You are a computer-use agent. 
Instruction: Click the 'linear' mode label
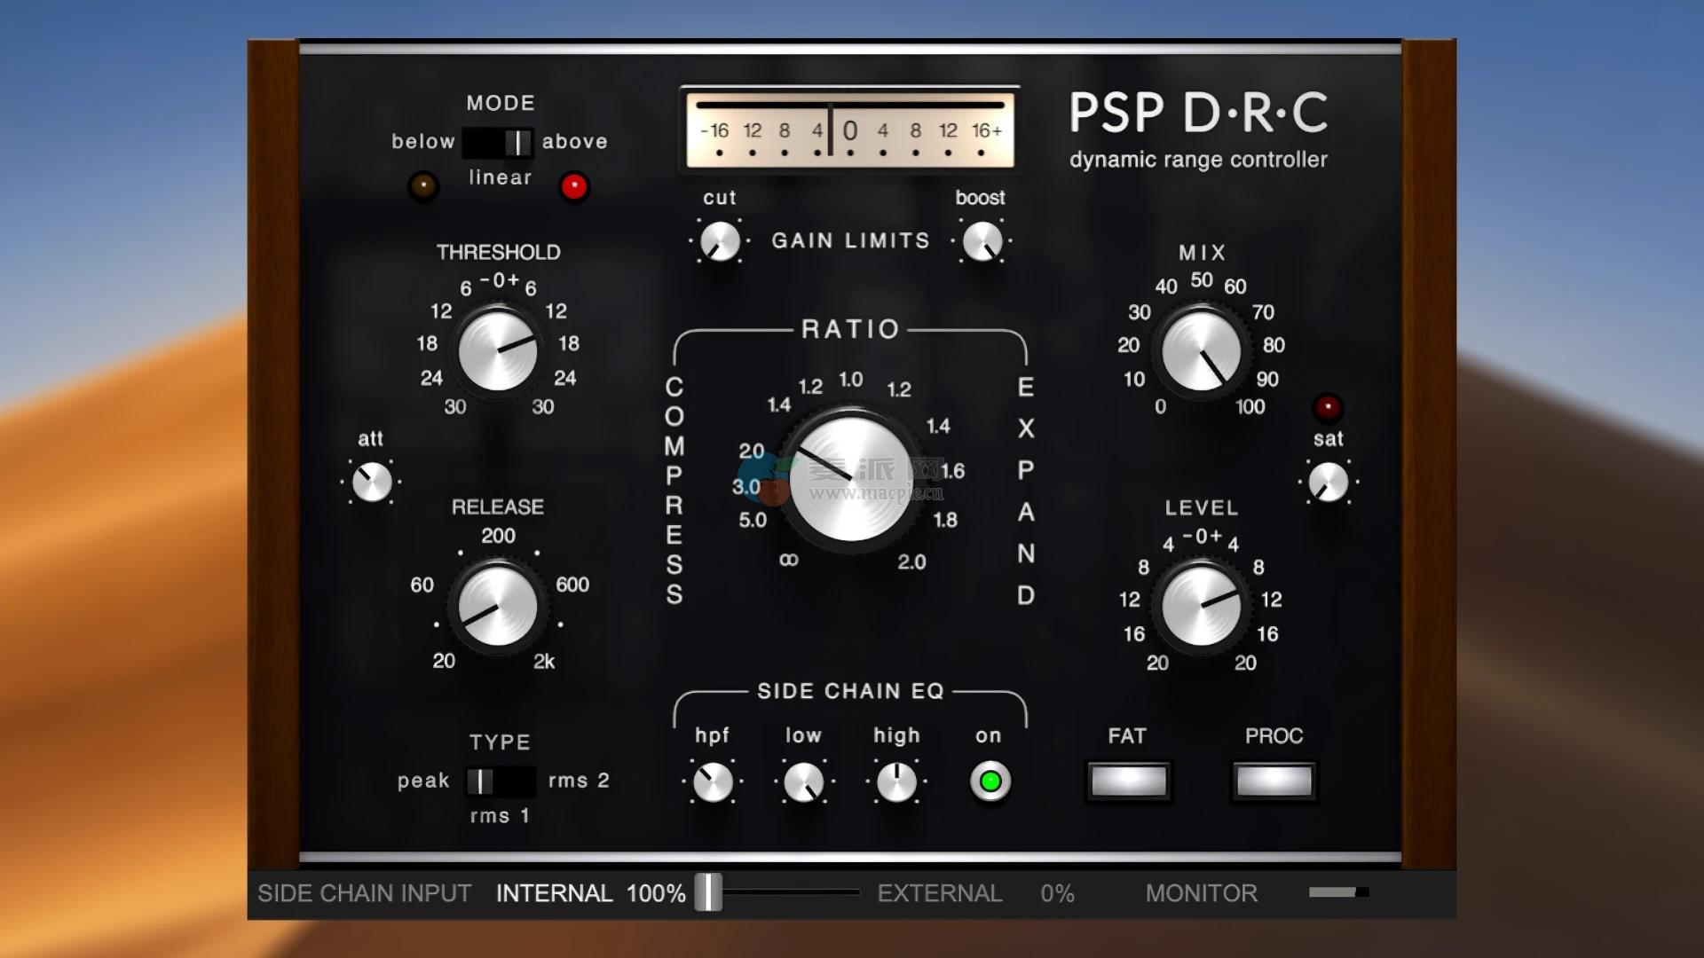[501, 177]
